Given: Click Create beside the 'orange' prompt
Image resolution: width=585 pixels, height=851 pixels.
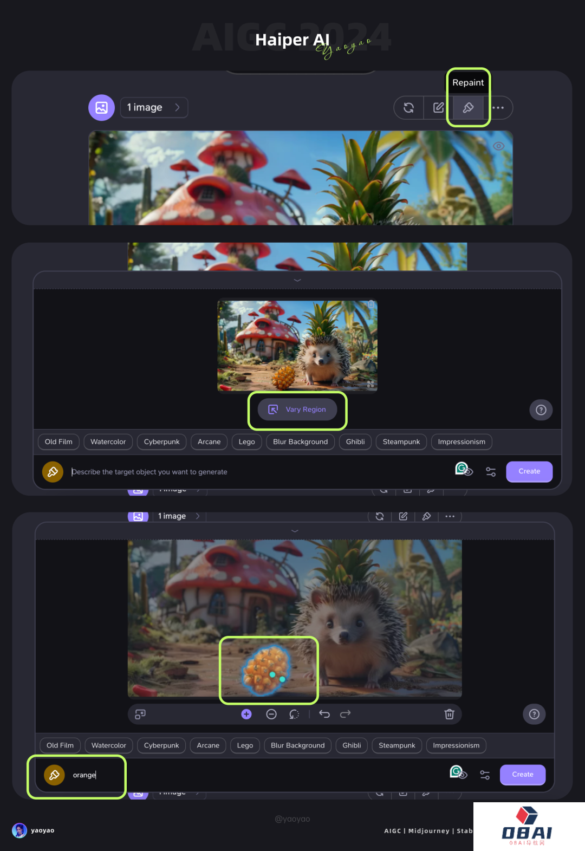Looking at the screenshot, I should click(523, 775).
